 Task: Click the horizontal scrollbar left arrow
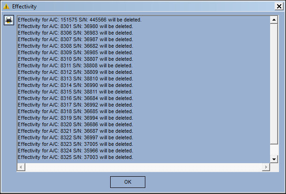21,167
